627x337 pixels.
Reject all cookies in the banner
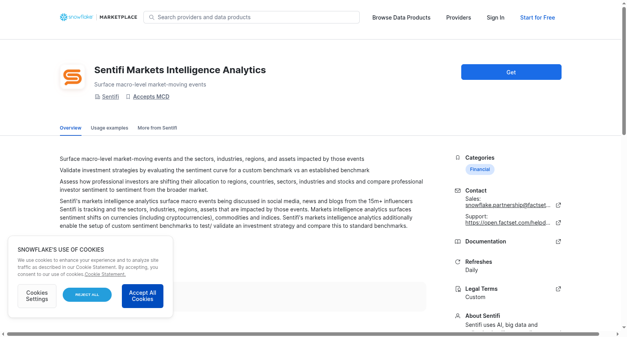(x=87, y=295)
